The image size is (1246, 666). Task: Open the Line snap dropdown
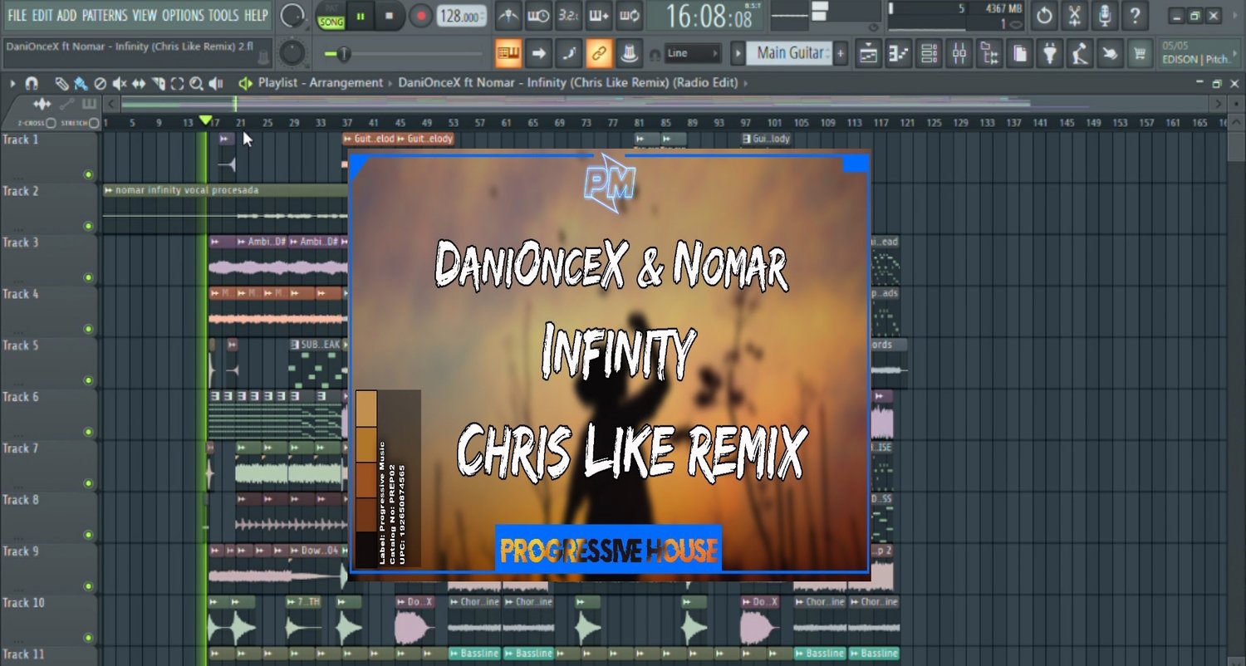coord(692,53)
